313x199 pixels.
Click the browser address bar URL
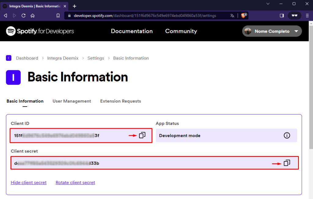click(x=145, y=16)
